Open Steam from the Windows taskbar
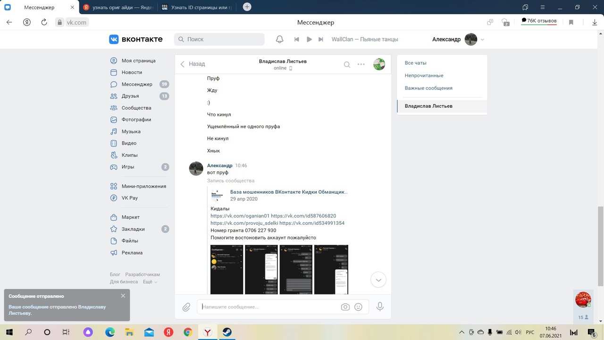The width and height of the screenshot is (604, 340). coord(227,332)
